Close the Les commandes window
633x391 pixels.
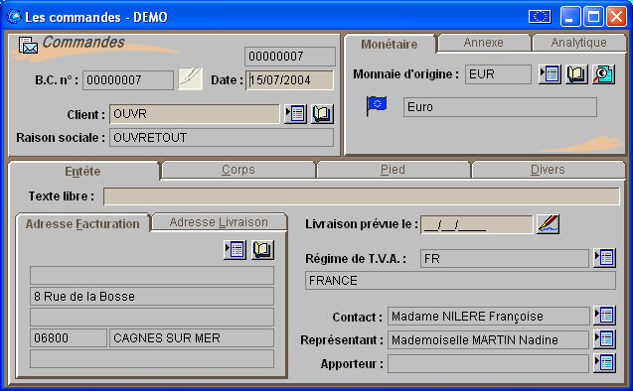(616, 17)
